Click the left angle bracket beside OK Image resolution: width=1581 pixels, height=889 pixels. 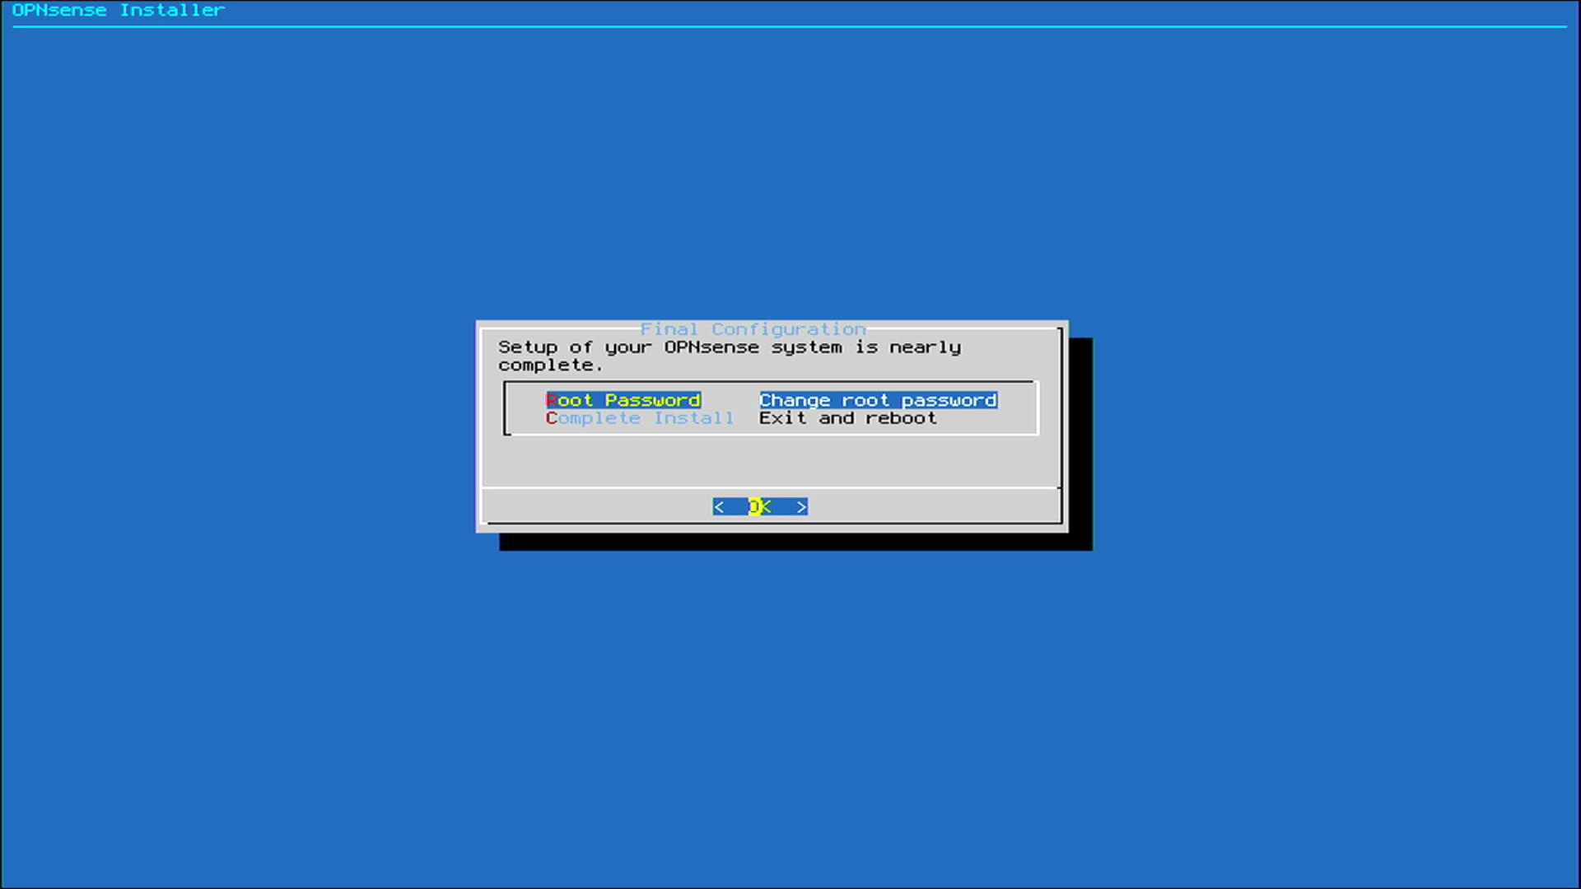719,506
